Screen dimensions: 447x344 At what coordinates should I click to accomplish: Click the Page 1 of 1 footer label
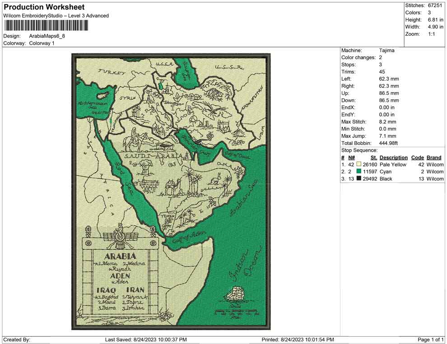[431, 339]
